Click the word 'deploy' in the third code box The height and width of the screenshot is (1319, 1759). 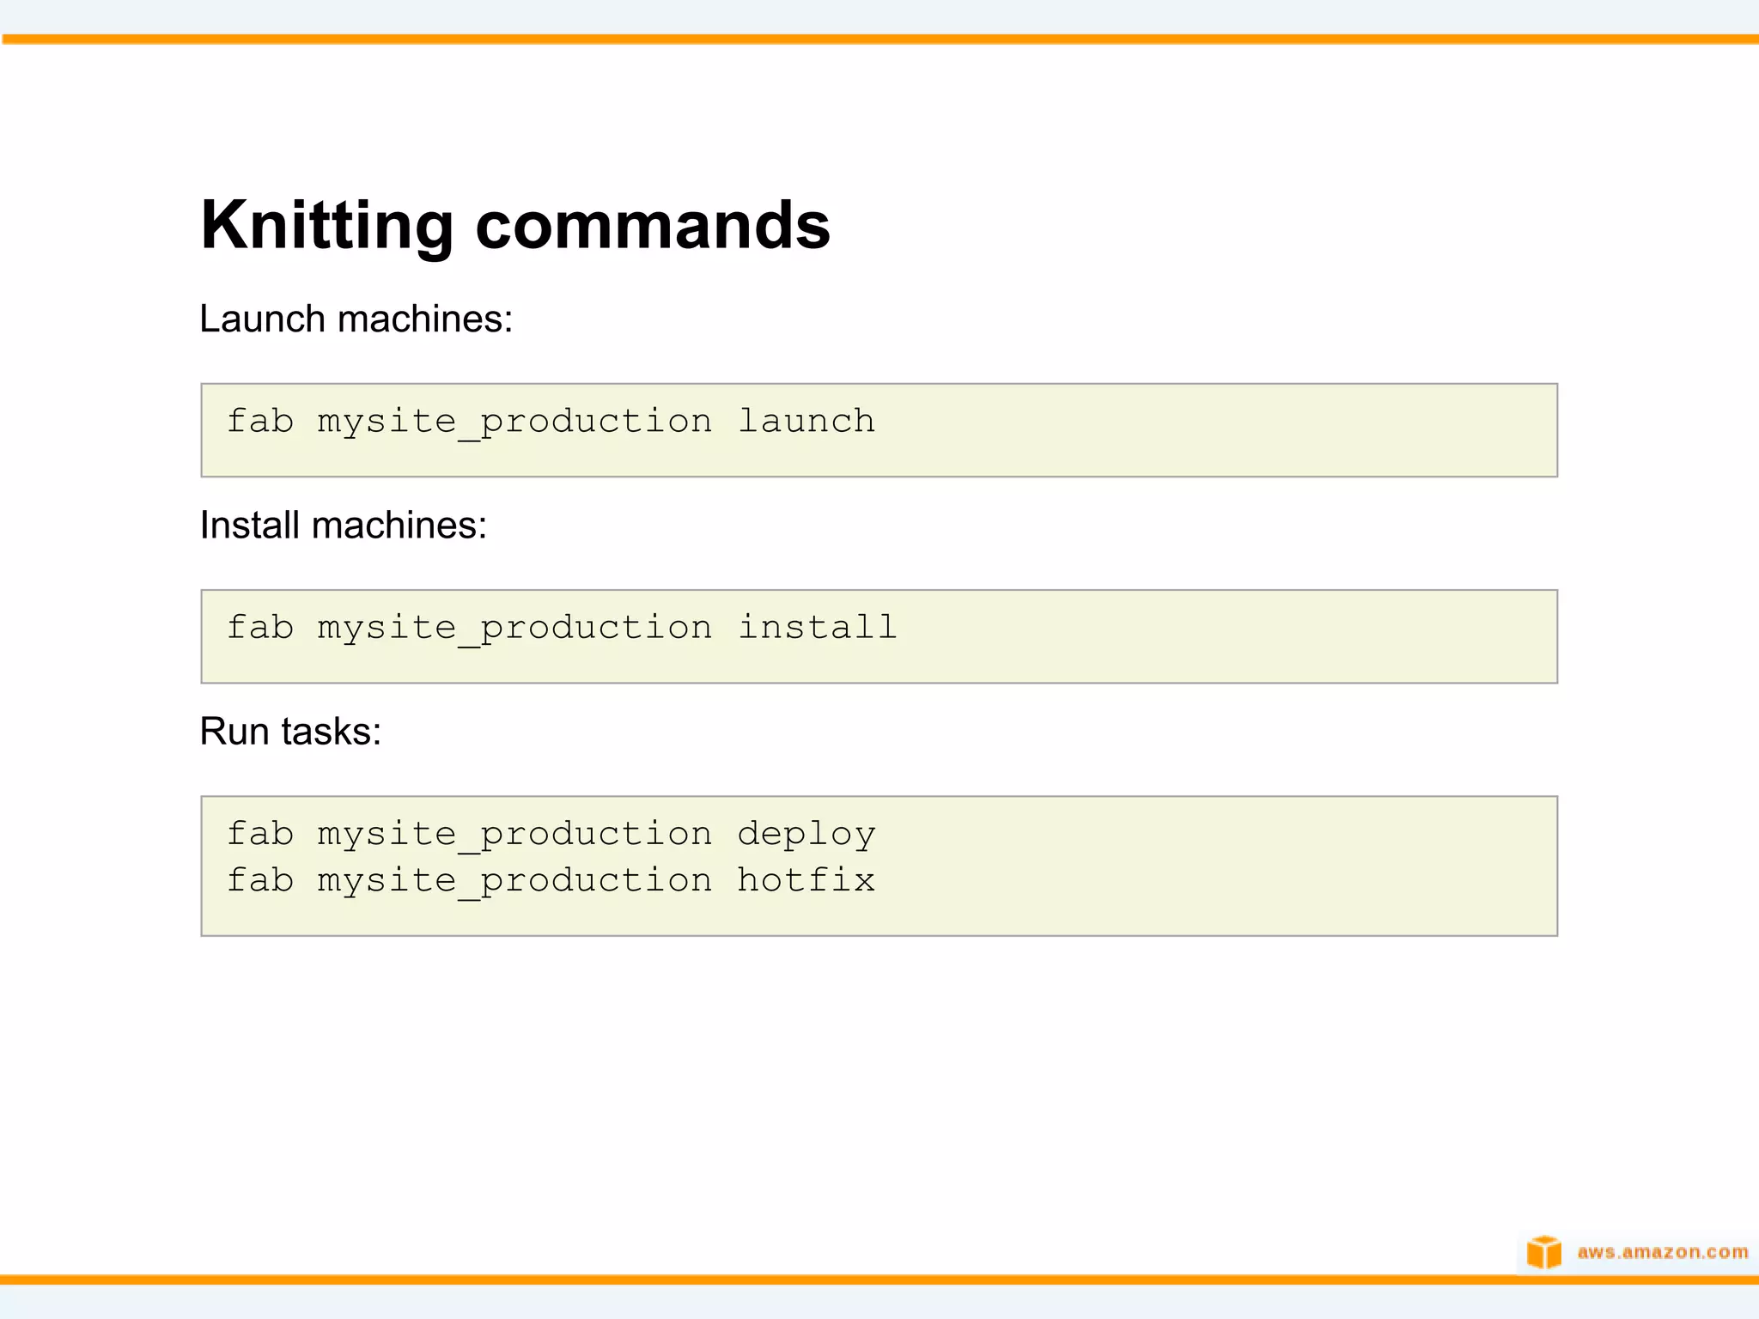point(806,834)
